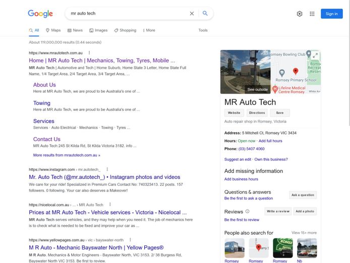Click the red location pin on map

point(296,71)
